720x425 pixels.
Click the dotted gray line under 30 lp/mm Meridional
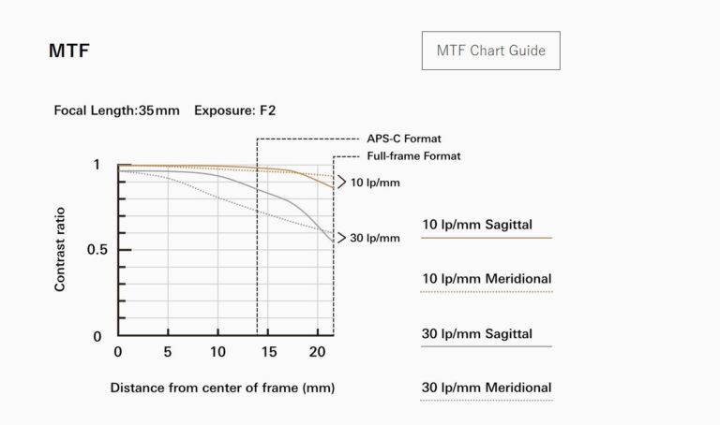coord(487,401)
